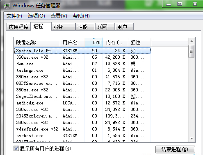
Task: Sort by 映像名称 column header
Action: 37,42
